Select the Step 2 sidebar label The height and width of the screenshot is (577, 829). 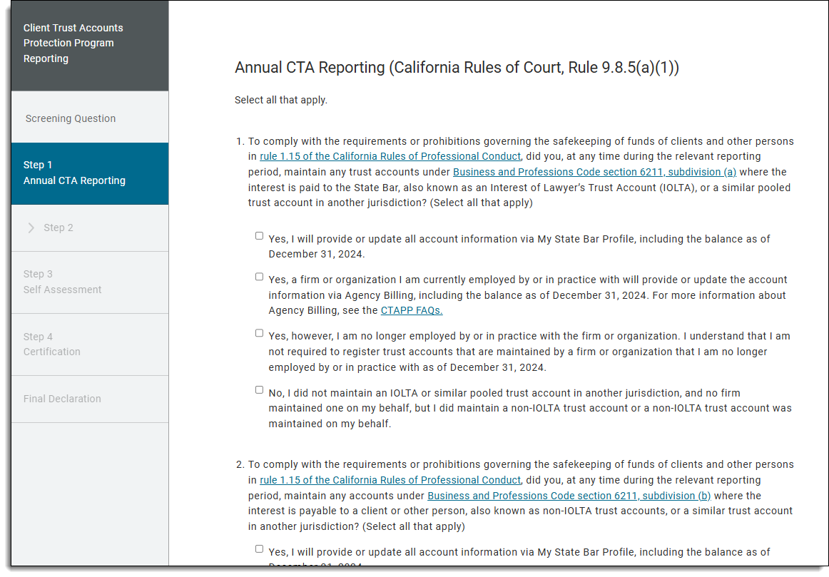(x=58, y=227)
